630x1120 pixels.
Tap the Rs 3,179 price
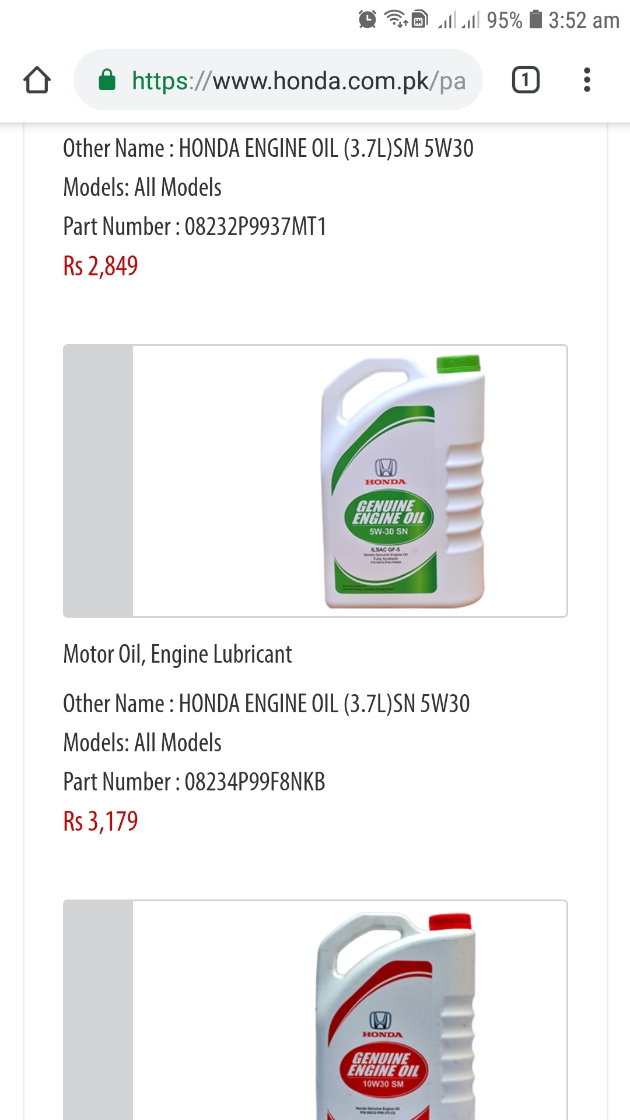pos(100,821)
